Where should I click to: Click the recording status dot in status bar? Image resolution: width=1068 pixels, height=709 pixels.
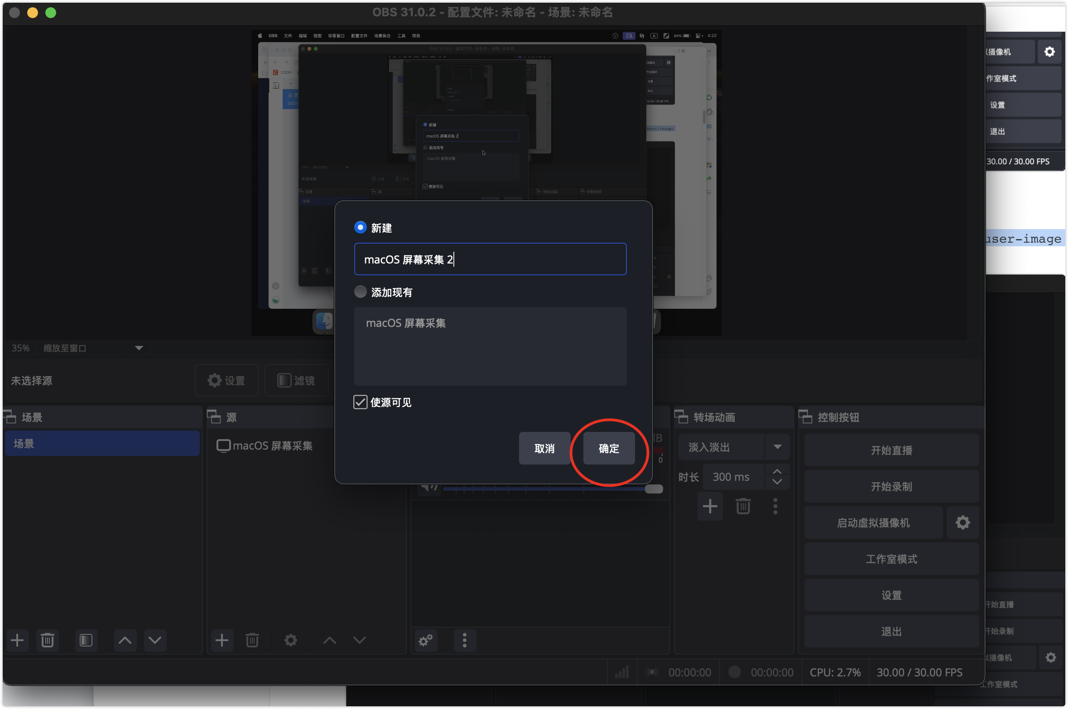pyautogui.click(x=735, y=672)
